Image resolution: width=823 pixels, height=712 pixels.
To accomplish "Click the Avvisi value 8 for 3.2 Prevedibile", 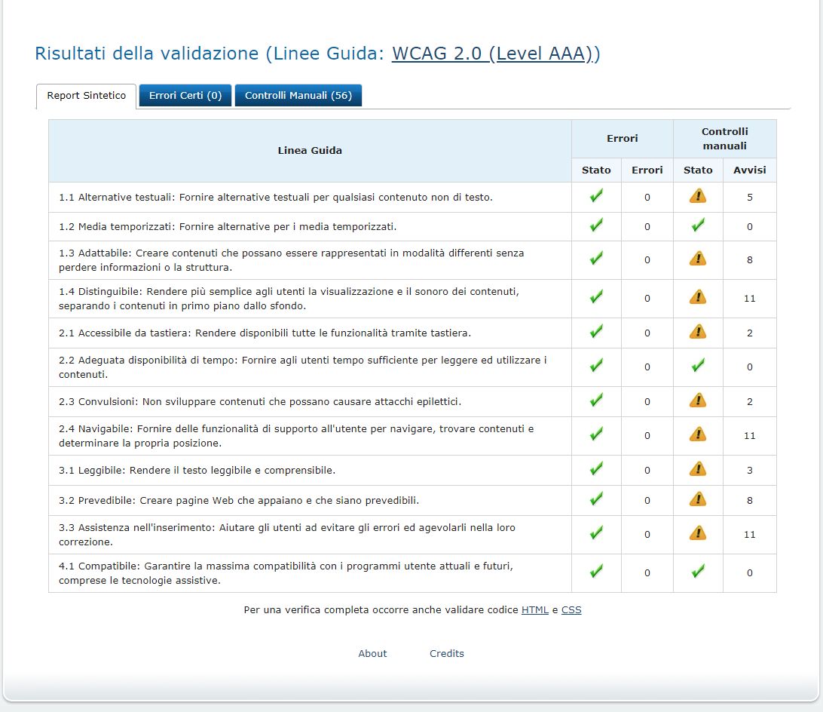I will coord(749,500).
